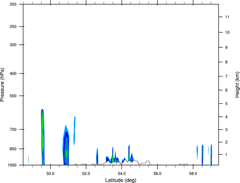This screenshot has width=240, height=183.
Task: Click the 54.0 latitude tick label
Action: 122,174
